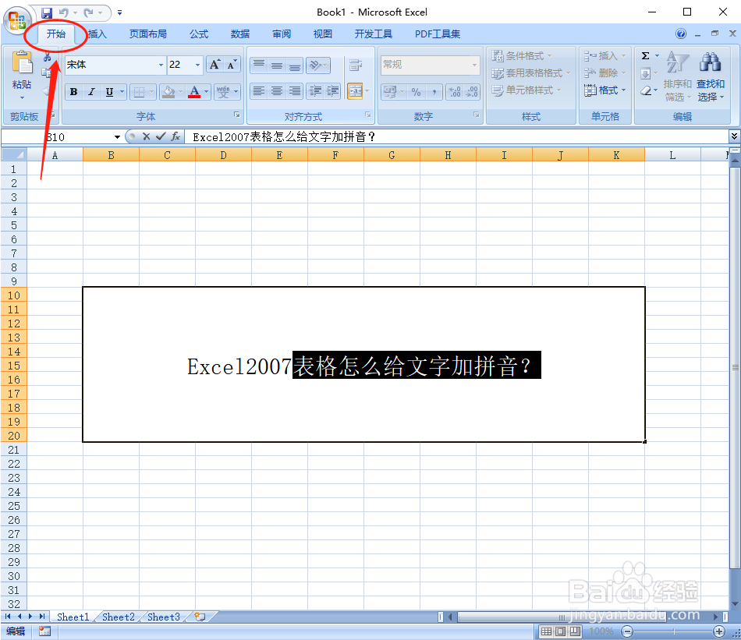
Task: Switch to 页面布局 ribbon tab
Action: click(148, 34)
